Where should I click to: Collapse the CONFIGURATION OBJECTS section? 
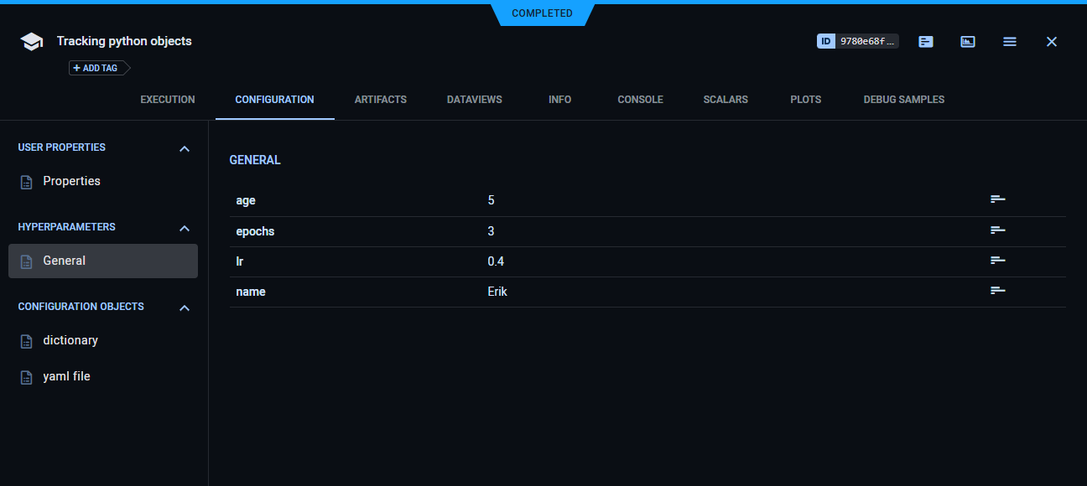184,308
